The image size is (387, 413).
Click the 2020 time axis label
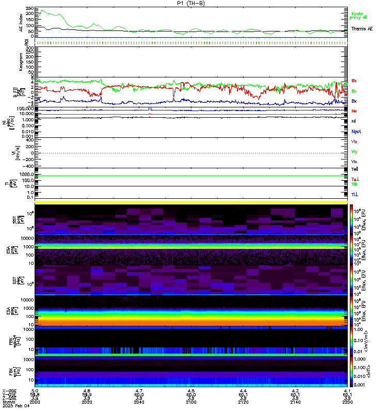pos(87,402)
